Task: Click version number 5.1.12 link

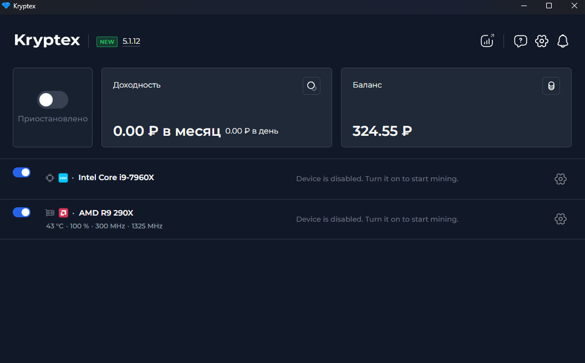Action: tap(131, 41)
